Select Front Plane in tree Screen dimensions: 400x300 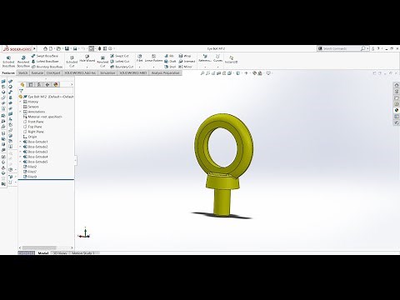pyautogui.click(x=33, y=122)
